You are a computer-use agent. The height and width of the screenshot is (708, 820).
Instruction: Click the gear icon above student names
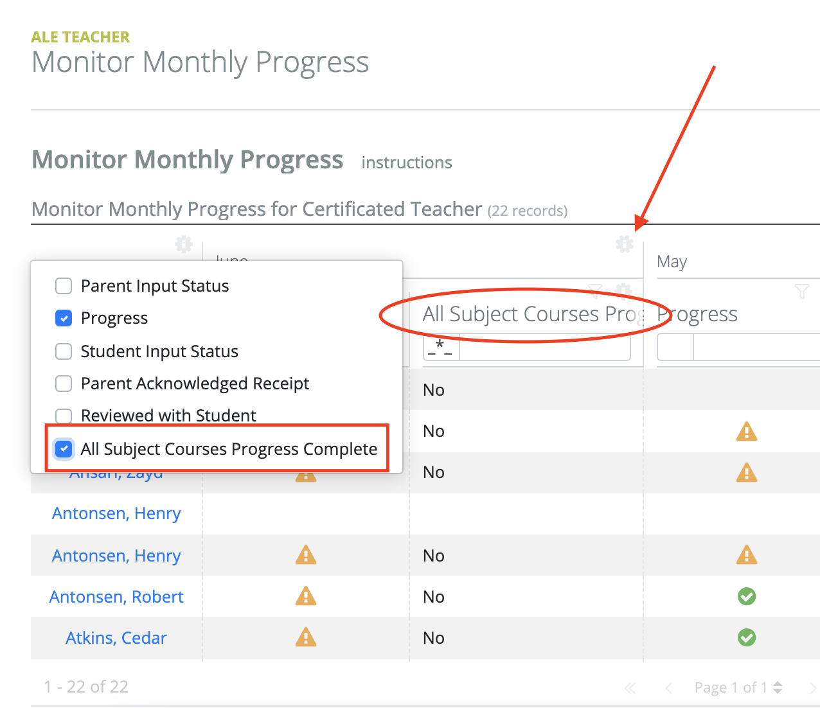click(184, 244)
